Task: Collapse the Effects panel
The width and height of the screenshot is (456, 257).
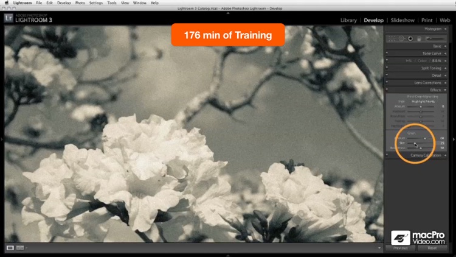Action: point(445,90)
